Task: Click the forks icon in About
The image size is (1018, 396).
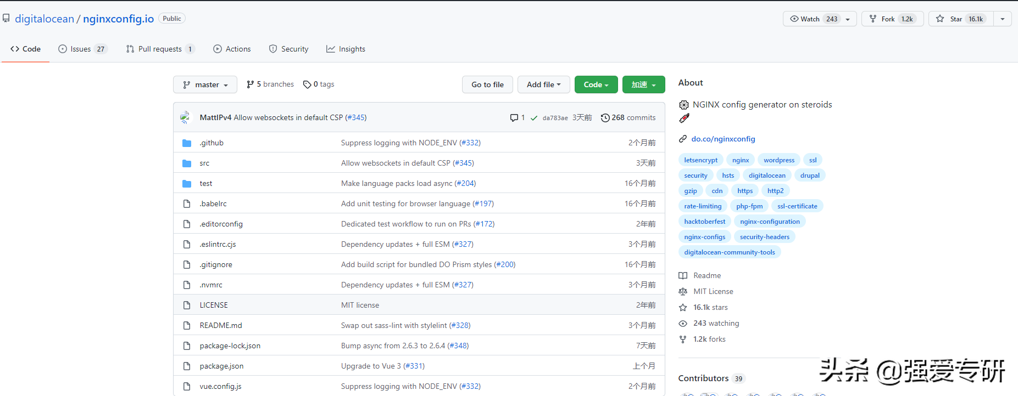Action: (x=683, y=339)
